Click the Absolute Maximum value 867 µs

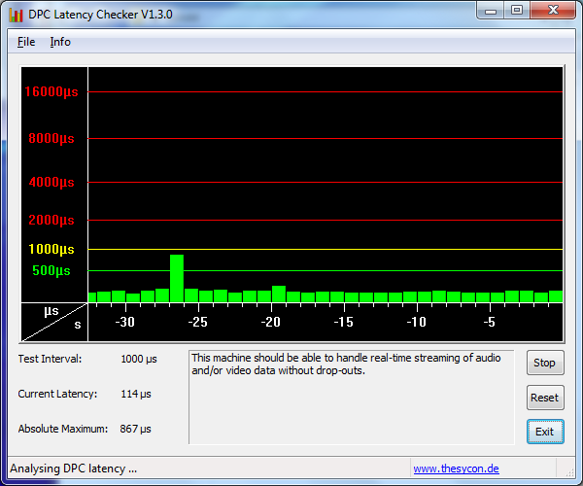[135, 429]
